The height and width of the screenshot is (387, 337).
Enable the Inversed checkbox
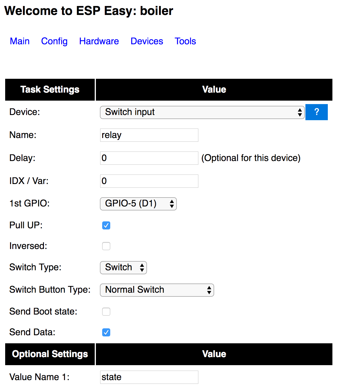coord(106,246)
